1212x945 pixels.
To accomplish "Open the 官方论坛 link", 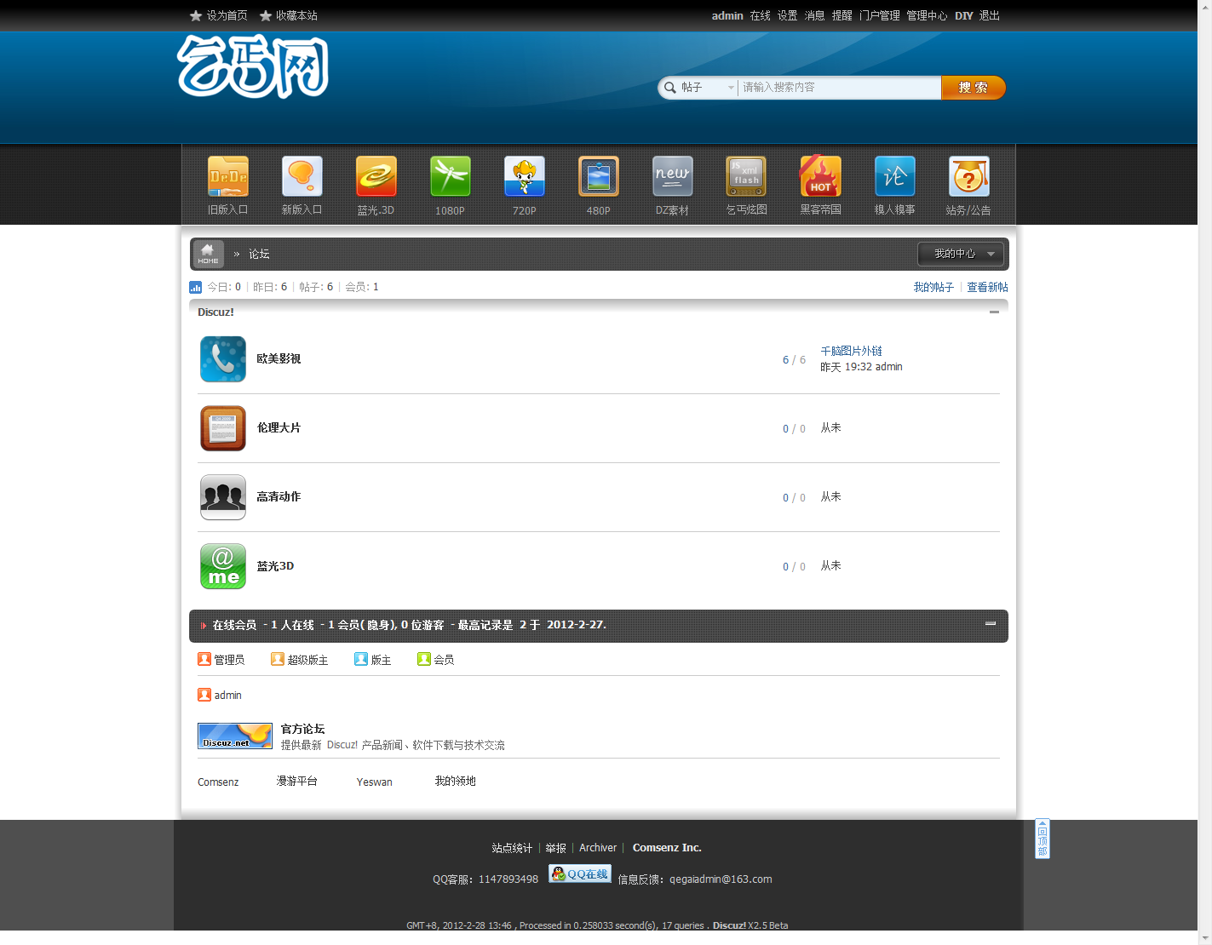I will click(303, 729).
